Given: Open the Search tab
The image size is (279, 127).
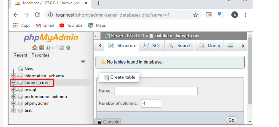Looking at the screenshot, I should pyautogui.click(x=180, y=46).
